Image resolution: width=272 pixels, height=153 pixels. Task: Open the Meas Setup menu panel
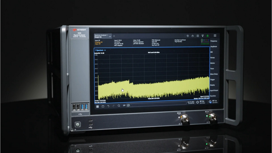click(x=214, y=74)
